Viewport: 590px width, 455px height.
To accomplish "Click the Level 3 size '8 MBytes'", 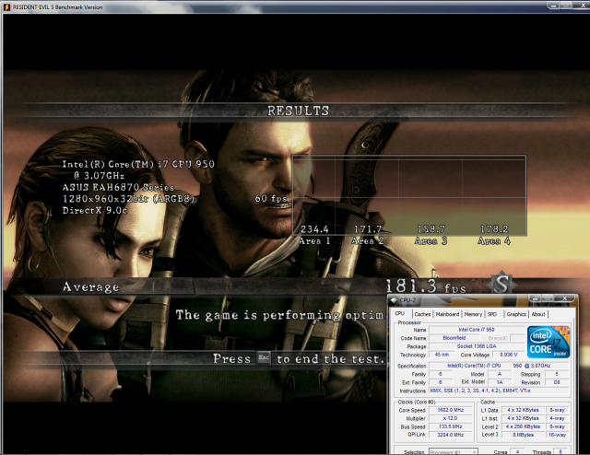I will pyautogui.click(x=523, y=435).
